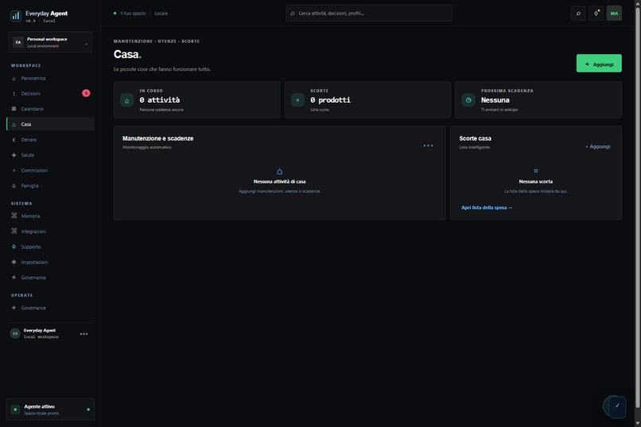The width and height of the screenshot is (641, 427).
Task: Open the In corso attività card
Action: tap(197, 100)
